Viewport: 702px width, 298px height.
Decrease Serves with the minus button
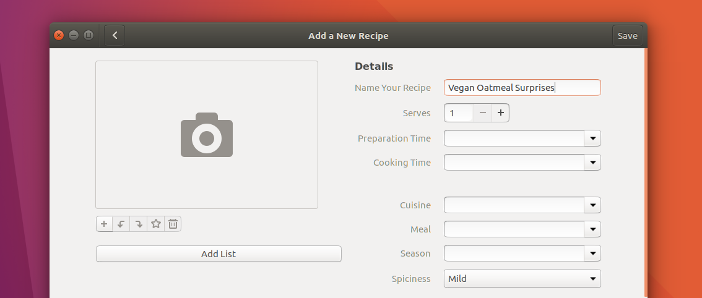pyautogui.click(x=483, y=113)
